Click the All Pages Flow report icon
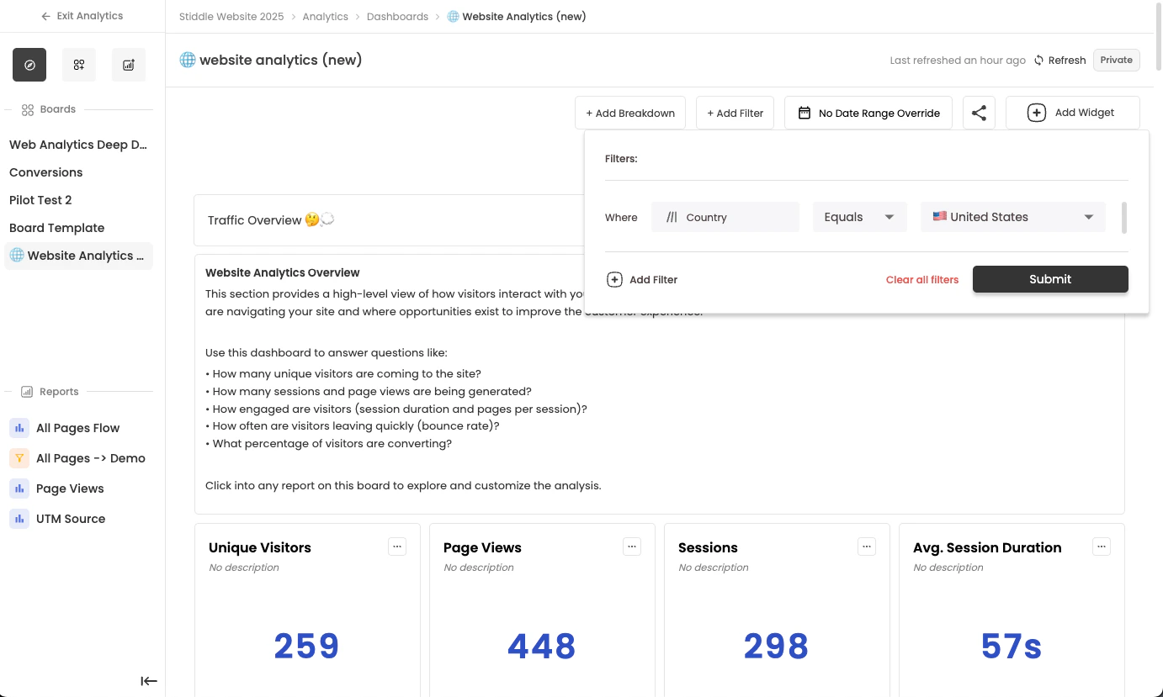This screenshot has width=1163, height=697. tap(19, 428)
